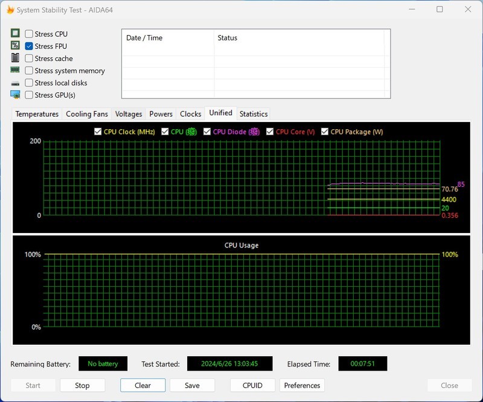Click the cache chip icon beside Stress cache
This screenshot has height=402, width=483.
click(15, 59)
